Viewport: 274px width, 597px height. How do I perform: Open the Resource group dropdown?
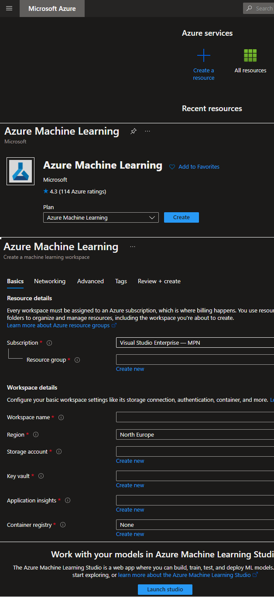(195, 360)
